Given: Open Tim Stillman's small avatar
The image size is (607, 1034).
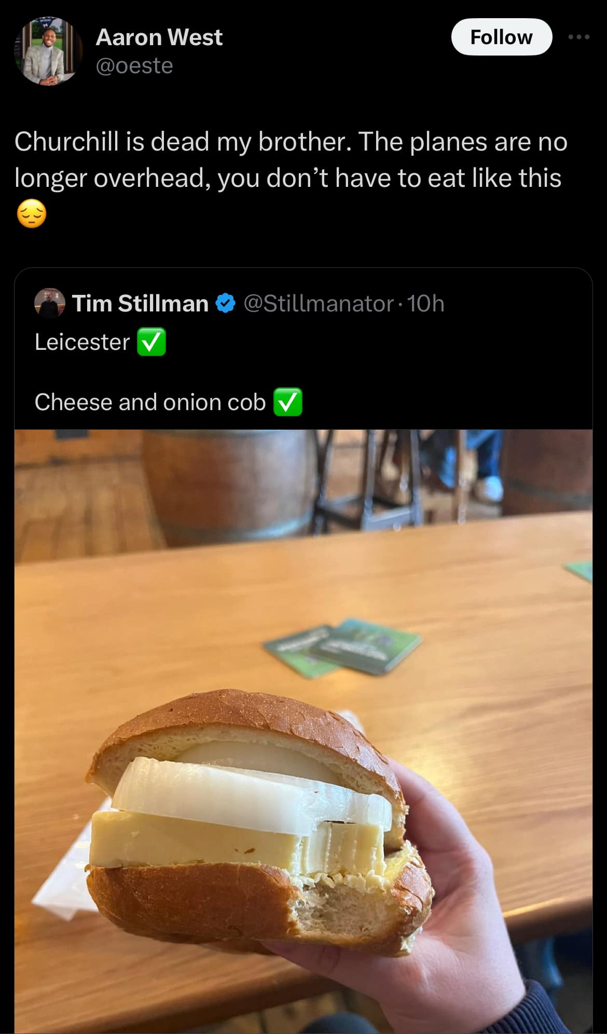Looking at the screenshot, I should [49, 303].
